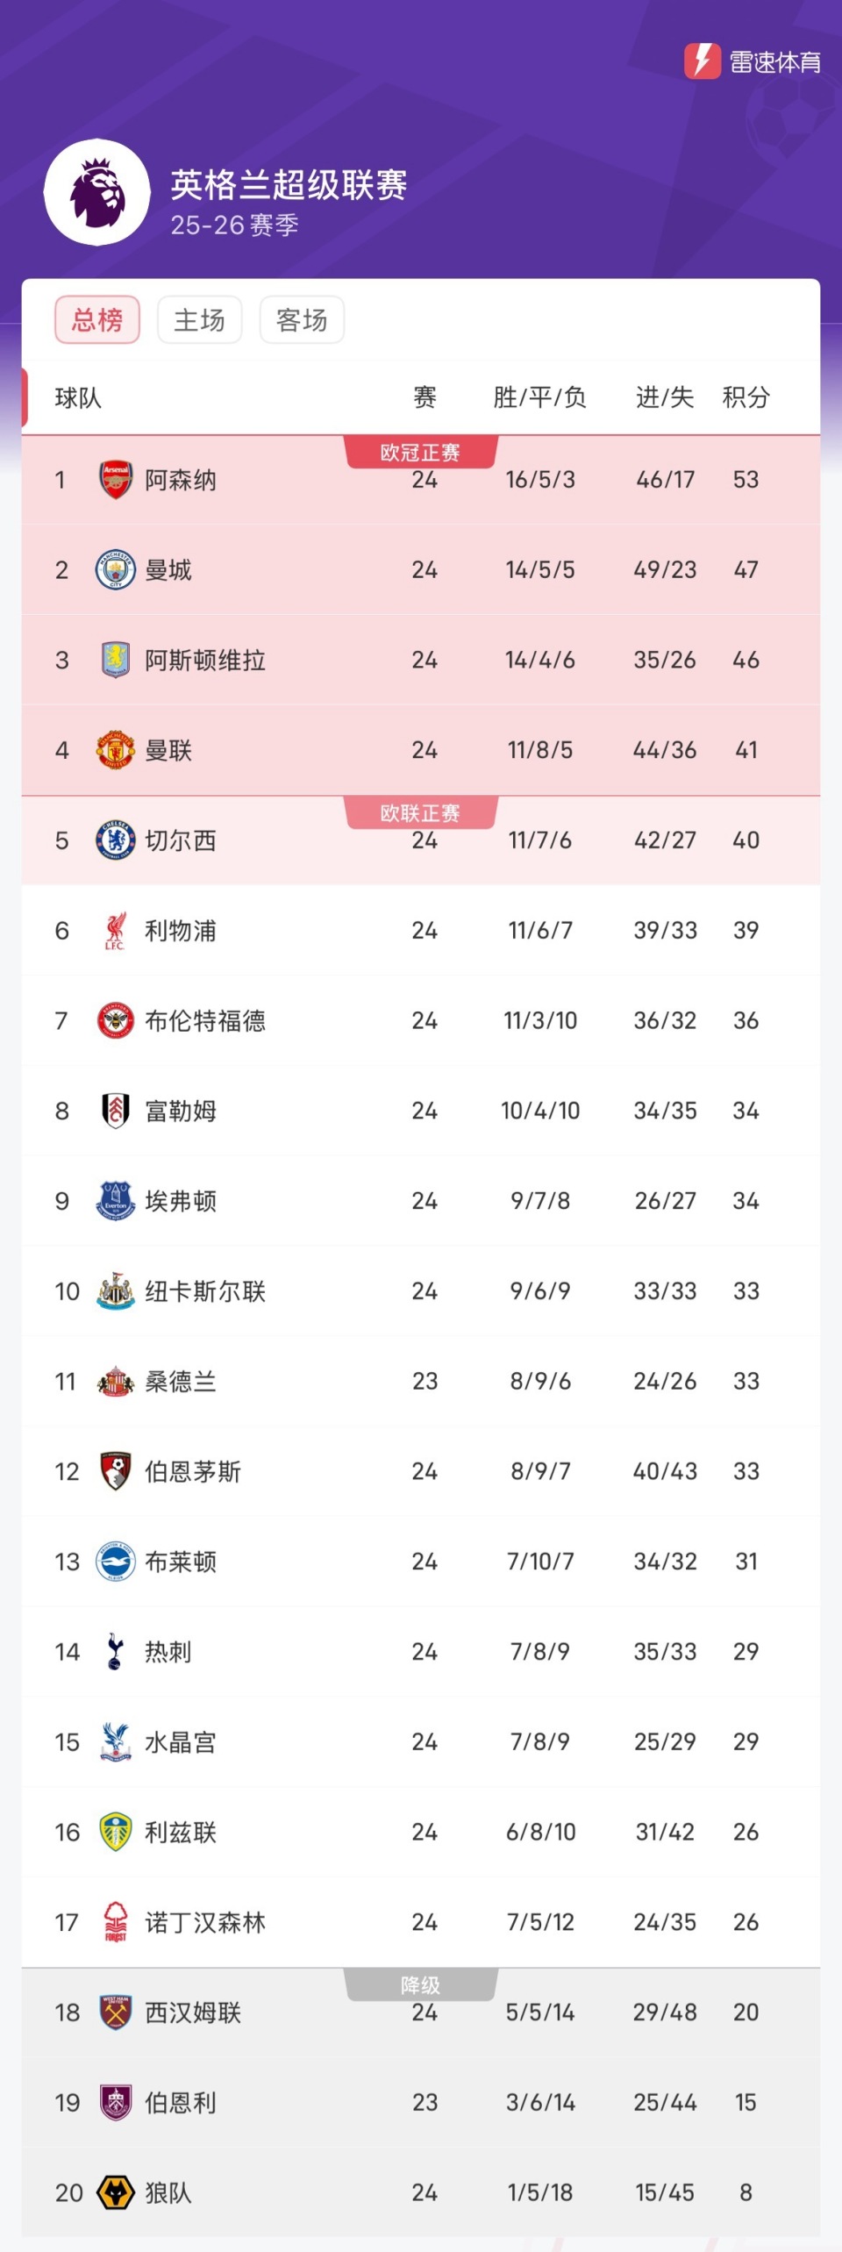This screenshot has width=842, height=2252.
Task: Open the 布伦特福德 team name link
Action: coord(205,1021)
